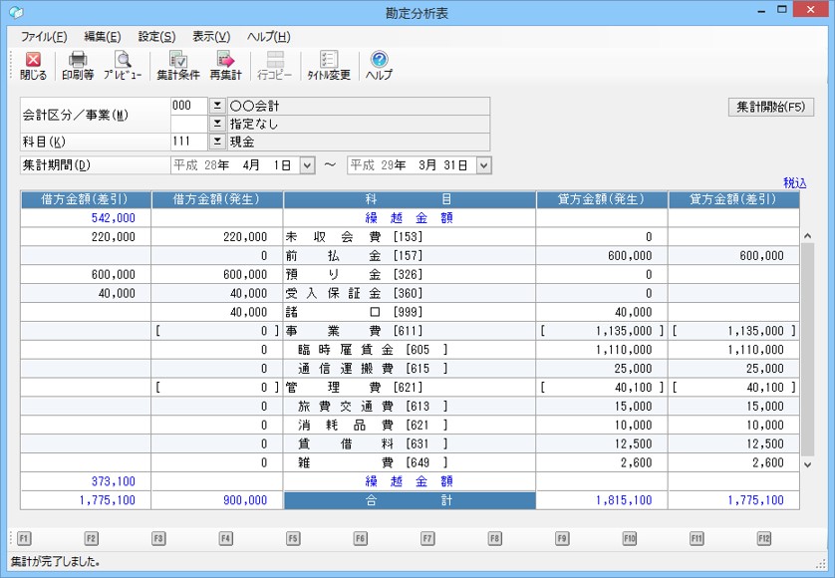Screen dimensions: 835x578
Task: Expand the 事業 指定なし dropdown
Action: pyautogui.click(x=217, y=124)
